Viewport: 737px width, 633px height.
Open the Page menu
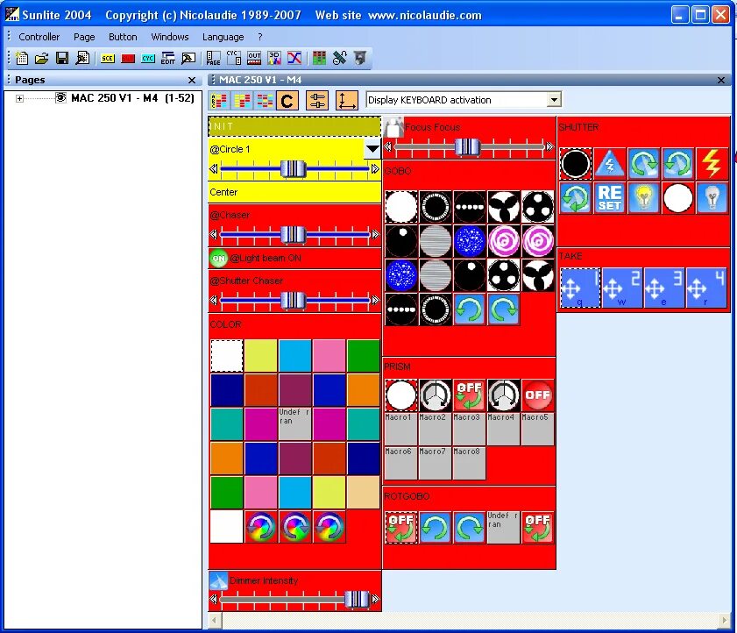(x=84, y=37)
